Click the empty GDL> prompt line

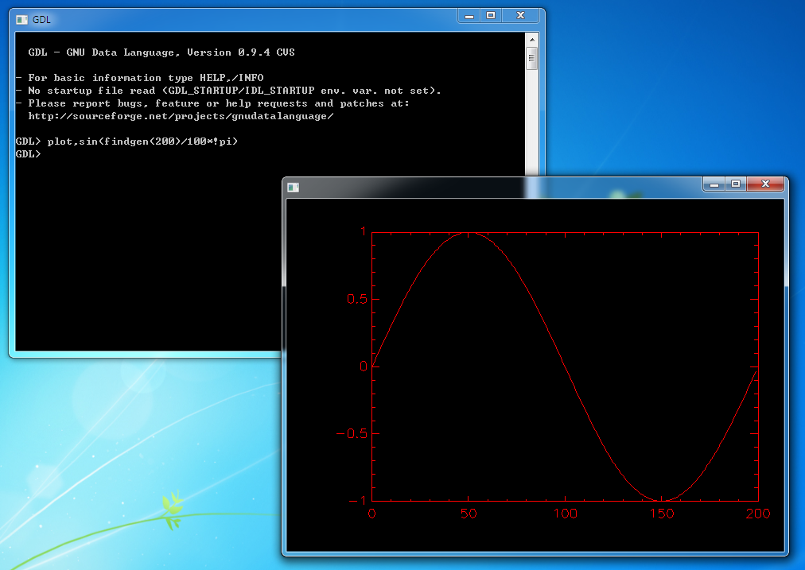[28, 154]
